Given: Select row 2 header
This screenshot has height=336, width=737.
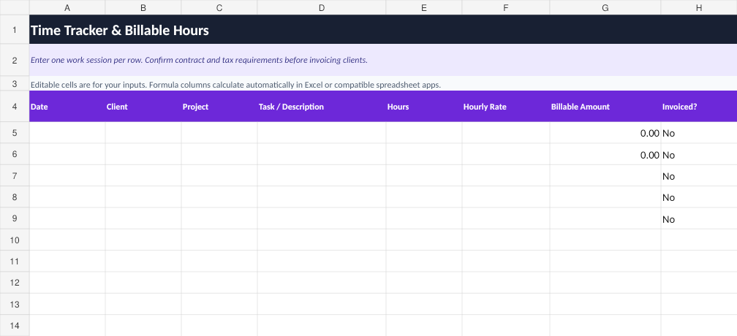Looking at the screenshot, I should tap(15, 60).
